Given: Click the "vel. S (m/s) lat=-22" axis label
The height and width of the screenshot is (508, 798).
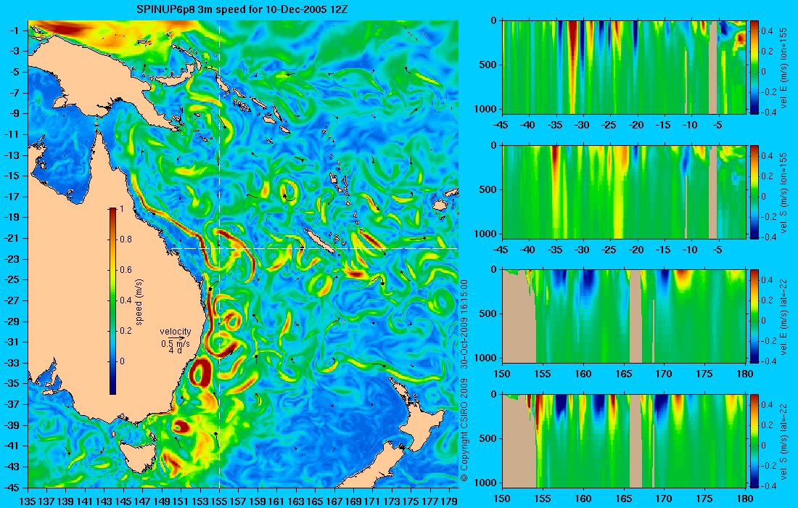Looking at the screenshot, I should tap(783, 441).
